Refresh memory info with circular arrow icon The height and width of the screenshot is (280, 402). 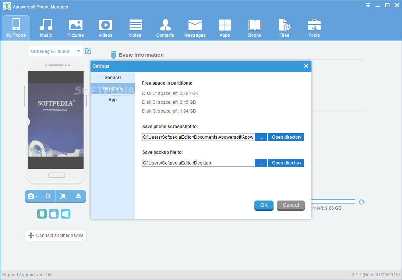click(x=362, y=202)
